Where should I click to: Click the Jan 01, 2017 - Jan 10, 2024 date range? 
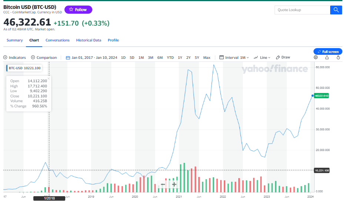[x=94, y=57]
